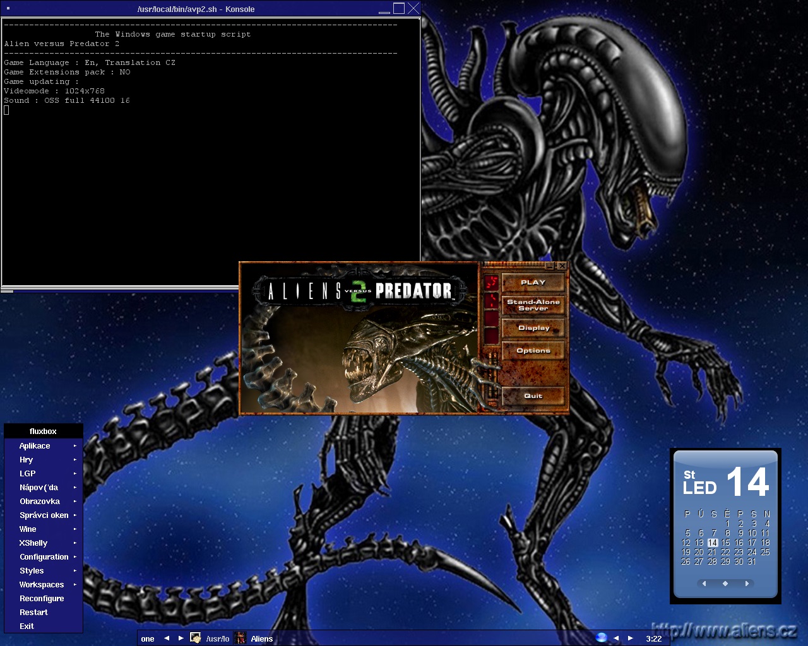Select Konsole taskbar icon next to /usr/lo
Viewport: 808px width, 646px height.
click(196, 638)
